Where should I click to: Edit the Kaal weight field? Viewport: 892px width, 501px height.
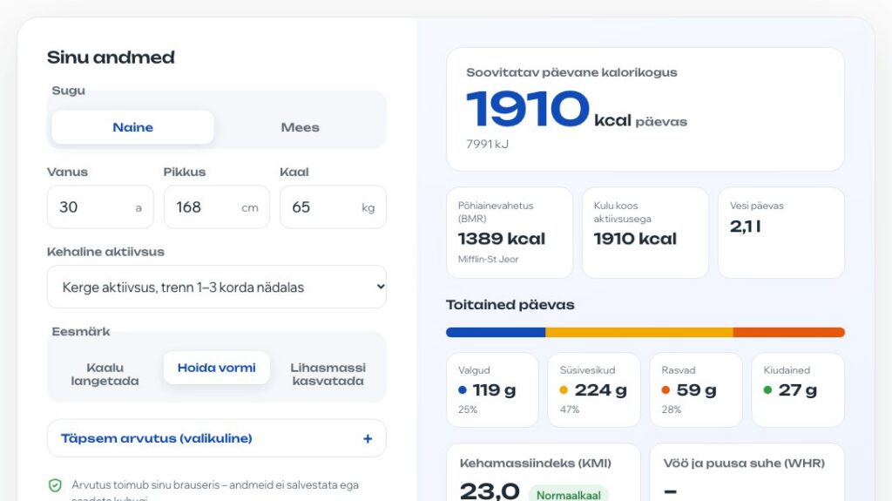pyautogui.click(x=333, y=207)
